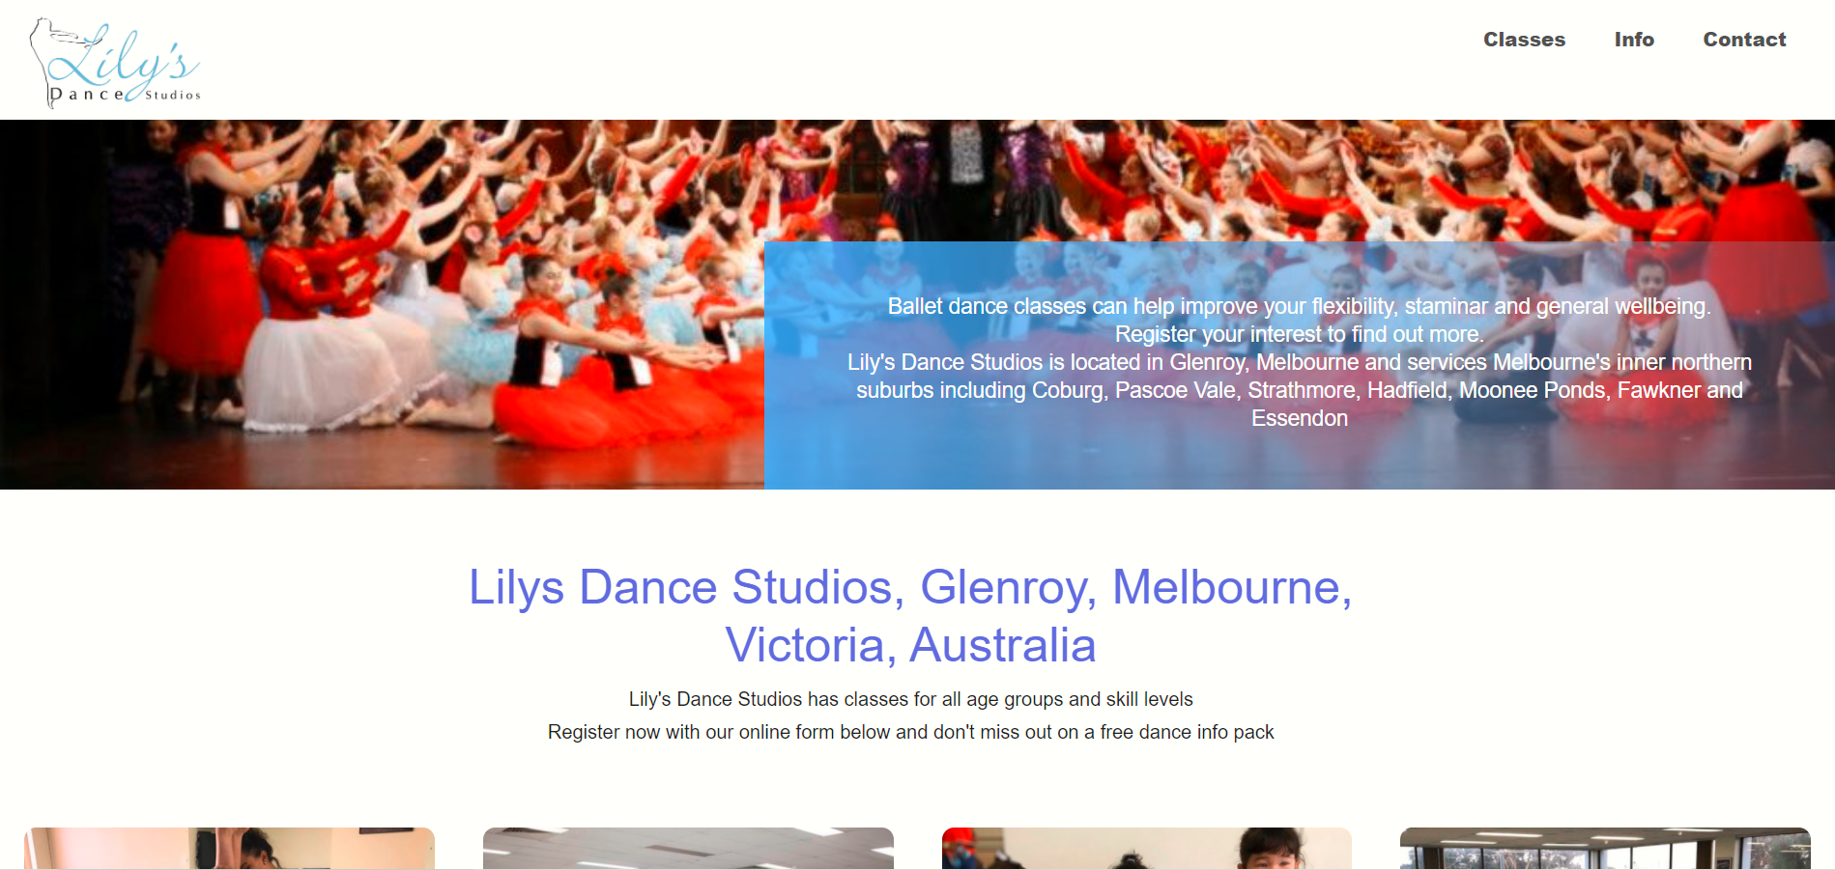Click 'Register your interest to find out more.'
1835x870 pixels.
point(1299,334)
